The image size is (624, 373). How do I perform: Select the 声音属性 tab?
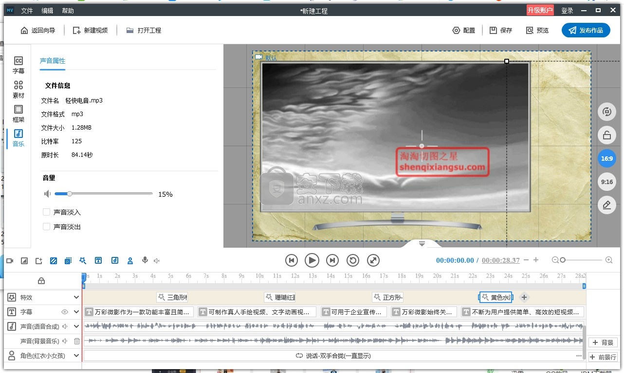coord(53,61)
